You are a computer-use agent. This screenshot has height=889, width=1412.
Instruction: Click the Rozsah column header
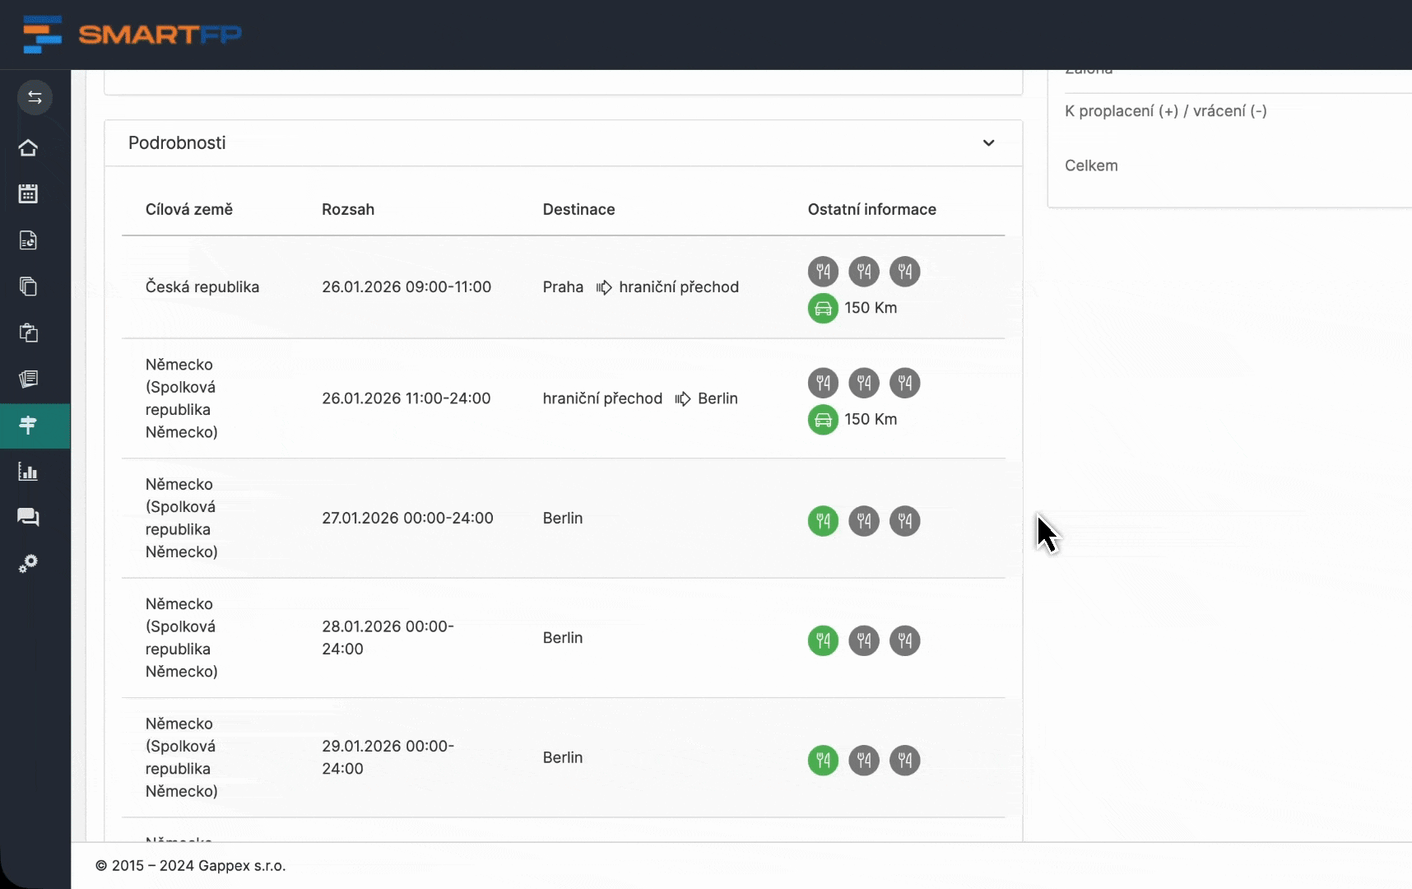348,209
